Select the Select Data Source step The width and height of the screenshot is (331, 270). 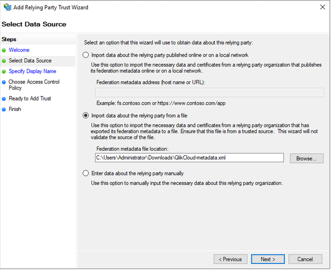point(30,61)
